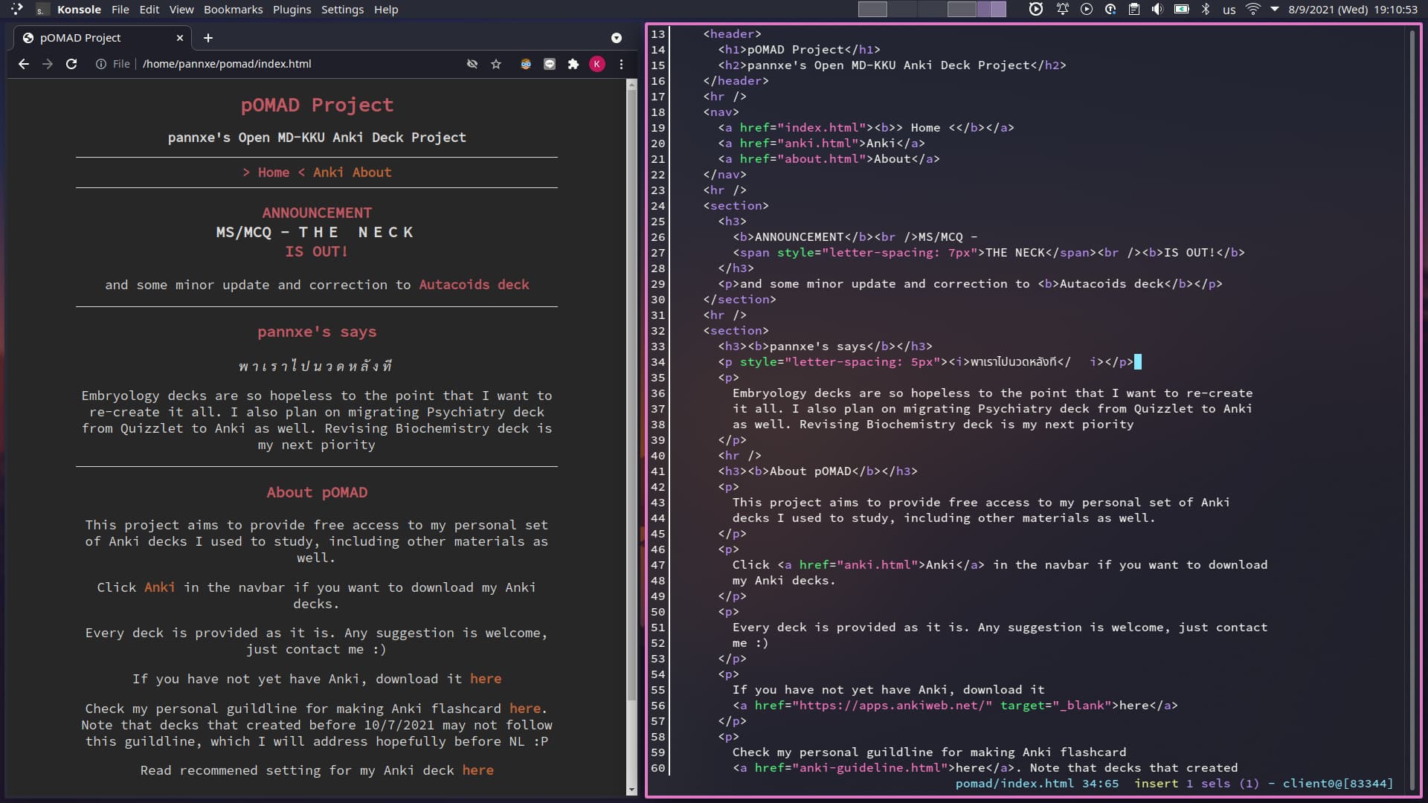Open a new browser tab
Viewport: 1428px width, 803px height.
(x=208, y=38)
